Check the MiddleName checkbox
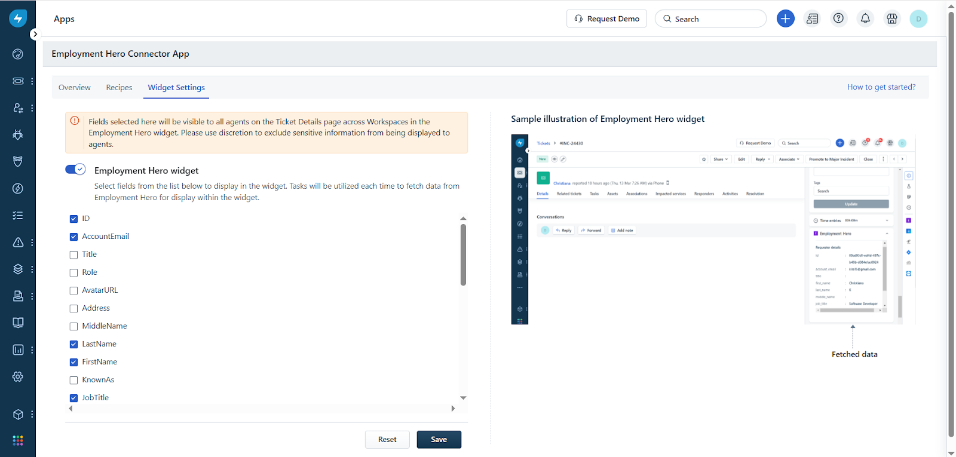956x457 pixels. point(73,326)
